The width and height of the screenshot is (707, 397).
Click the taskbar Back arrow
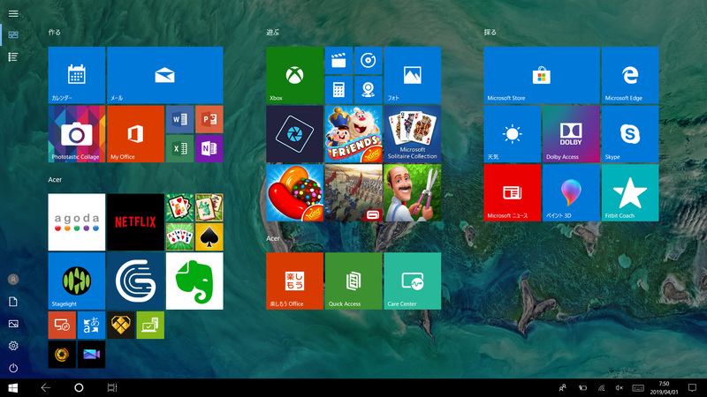(46, 387)
